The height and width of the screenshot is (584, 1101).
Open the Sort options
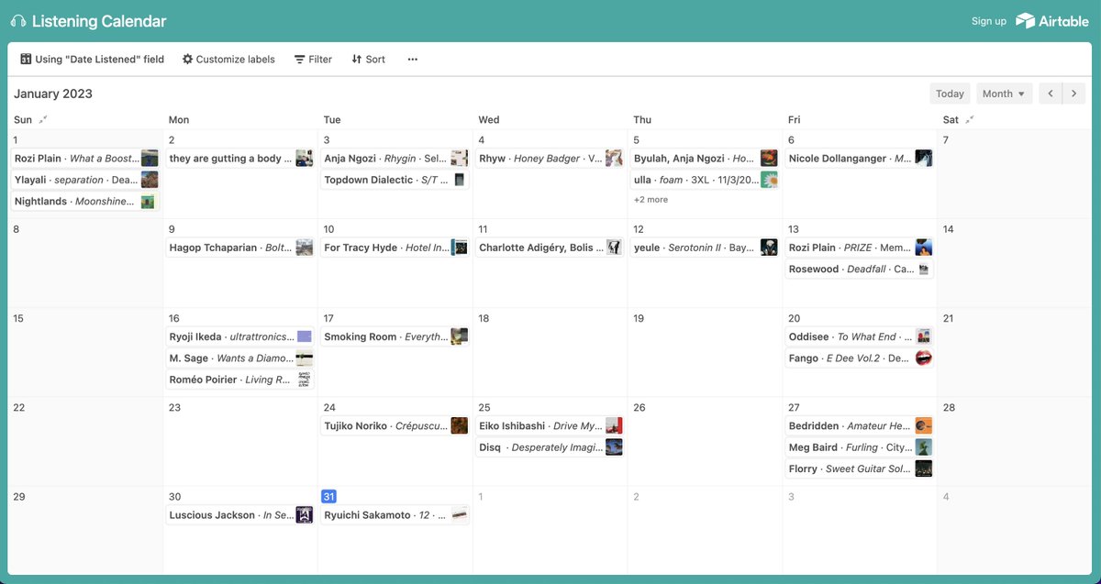tap(369, 59)
